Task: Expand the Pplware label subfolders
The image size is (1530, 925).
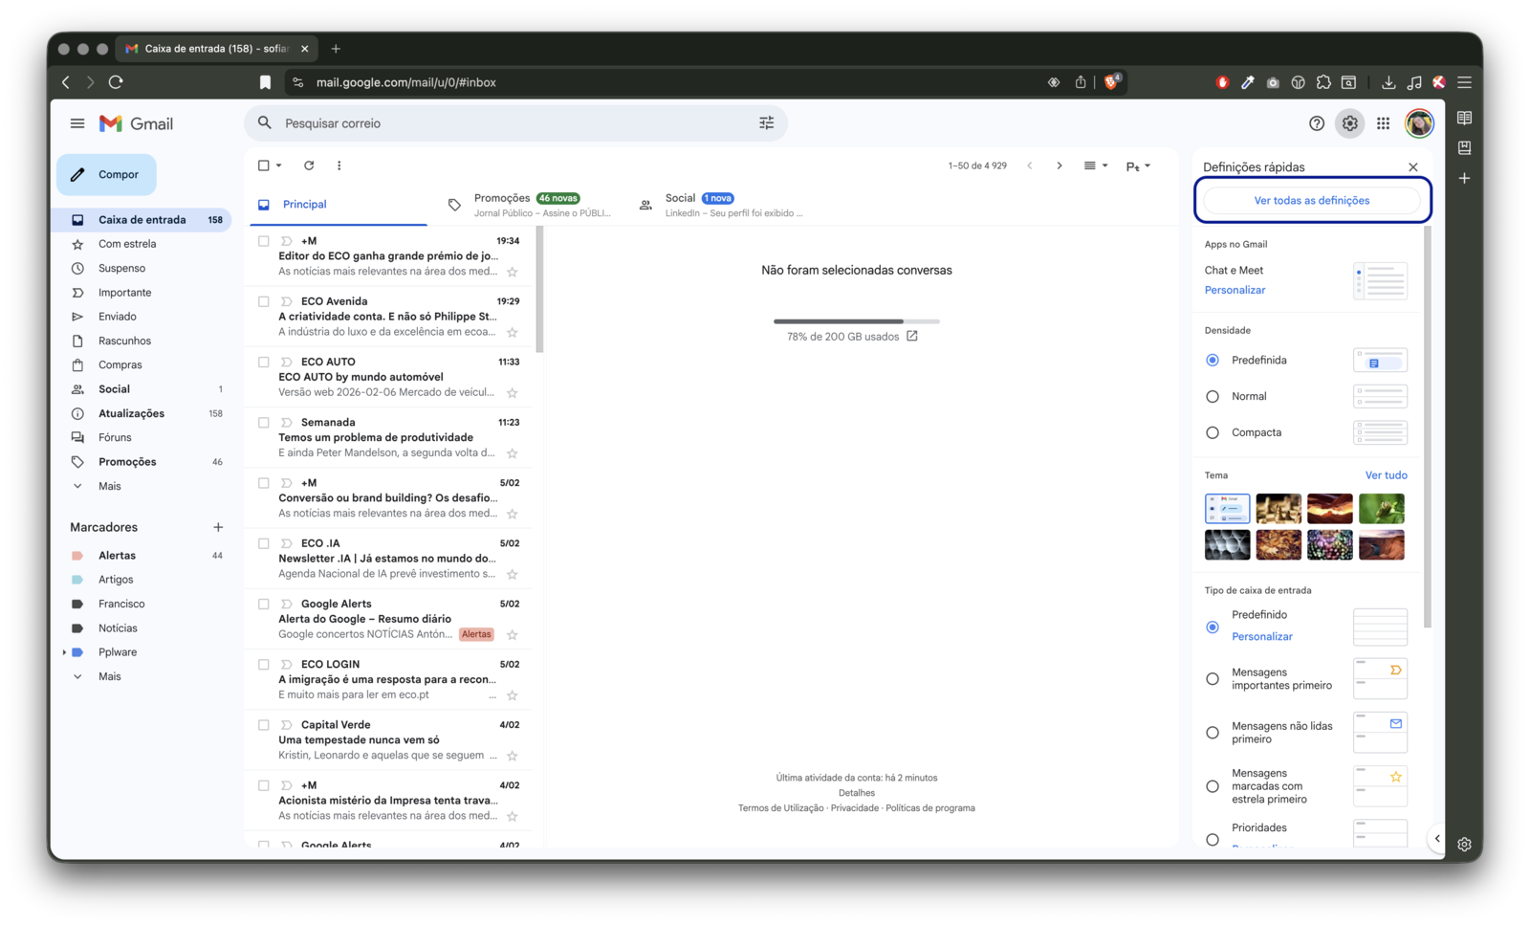Action: (64, 652)
